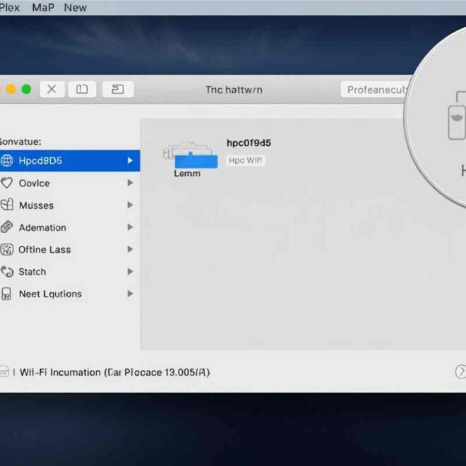The width and height of the screenshot is (466, 466).
Task: Click the X toolbar button
Action: tap(52, 89)
